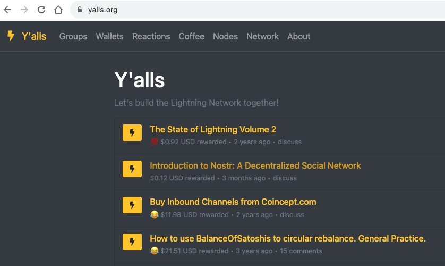Click the browser forward arrow
Image resolution: width=445 pixels, height=266 pixels.
tap(24, 10)
